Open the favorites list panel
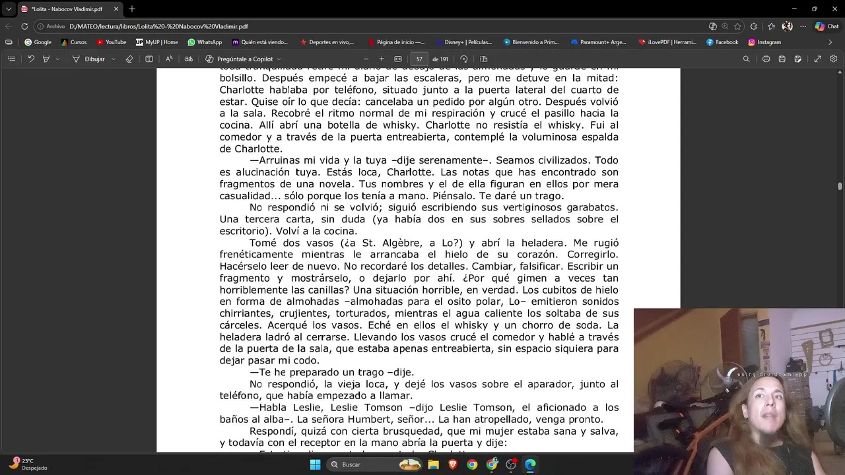Screen dimensions: 845x475 click(771, 26)
